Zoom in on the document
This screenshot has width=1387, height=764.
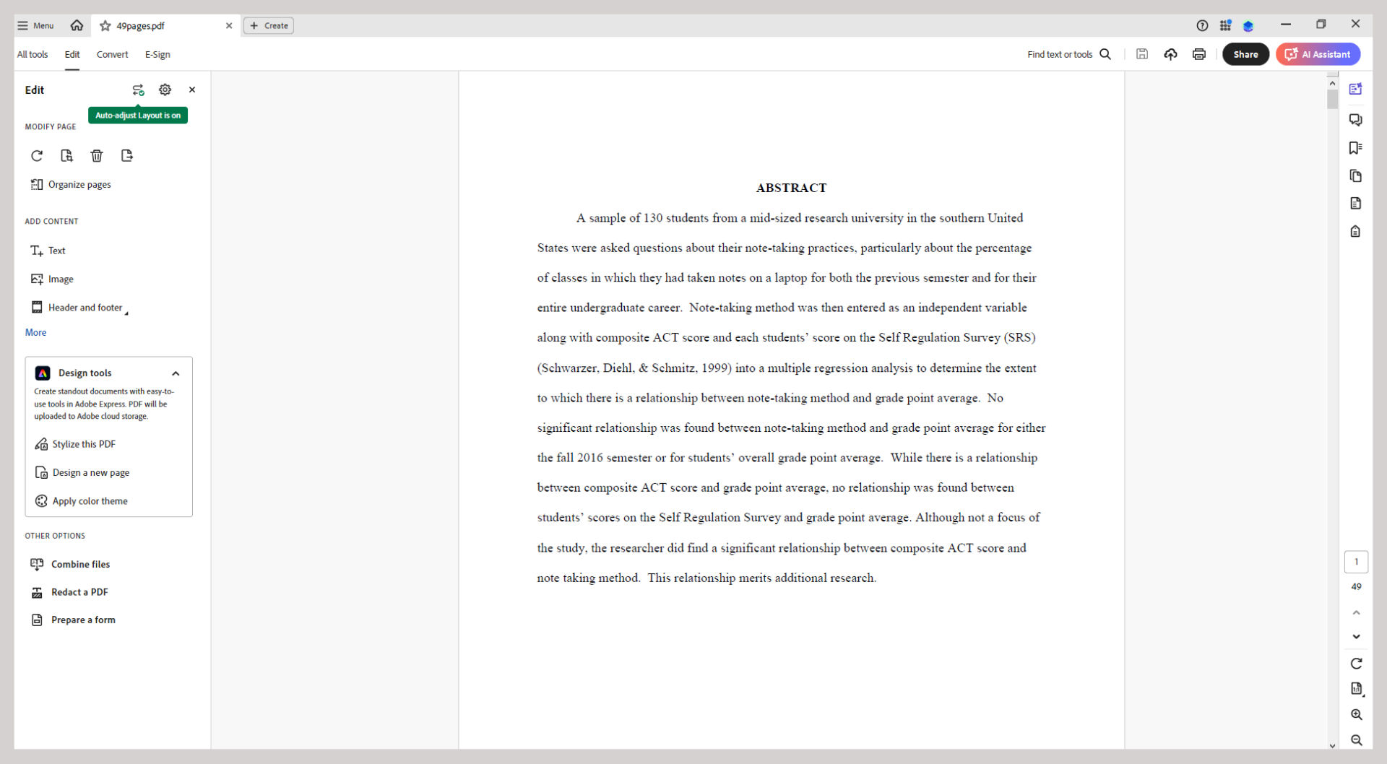coord(1356,714)
